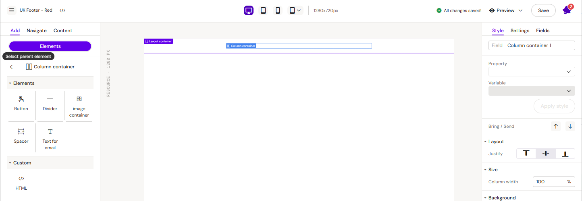The image size is (582, 201).
Task: Justify content to bottom
Action: 565,154
